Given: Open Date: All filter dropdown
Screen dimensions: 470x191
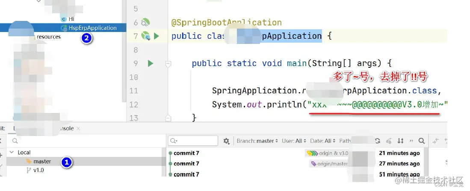Looking at the screenshot, I should tap(322, 141).
